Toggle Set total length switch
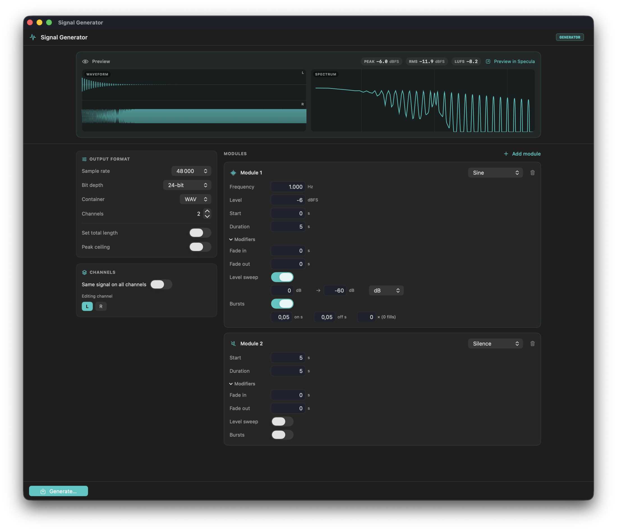617x531 pixels. [x=200, y=233]
